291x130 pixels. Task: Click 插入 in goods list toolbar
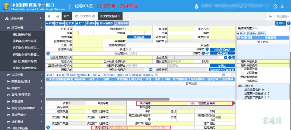click(x=112, y=75)
